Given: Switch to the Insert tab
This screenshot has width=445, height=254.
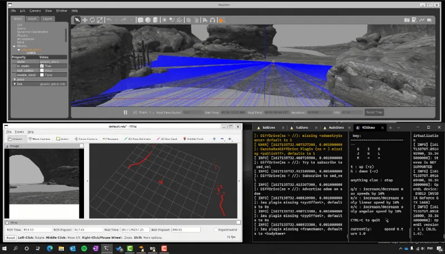Looking at the screenshot, I should click(x=33, y=18).
